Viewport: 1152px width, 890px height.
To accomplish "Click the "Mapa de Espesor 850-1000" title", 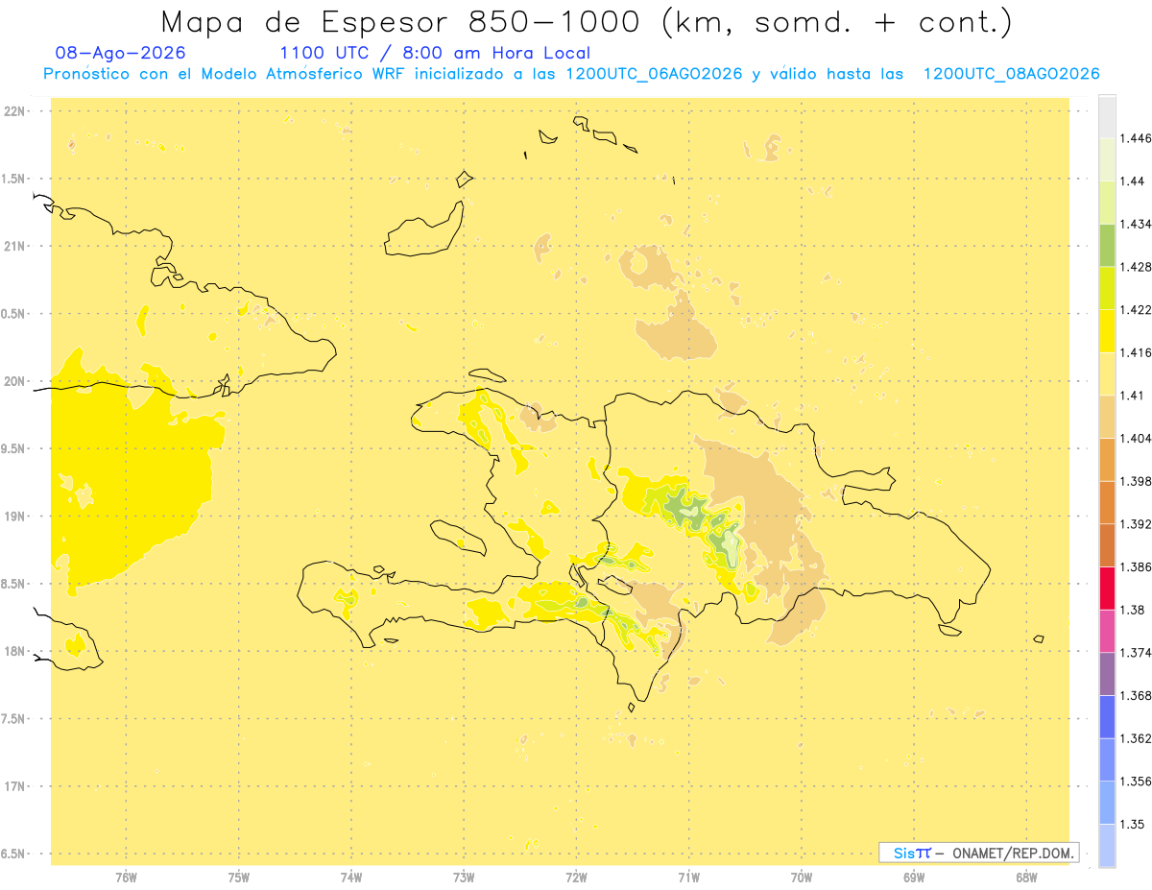I will [586, 21].
